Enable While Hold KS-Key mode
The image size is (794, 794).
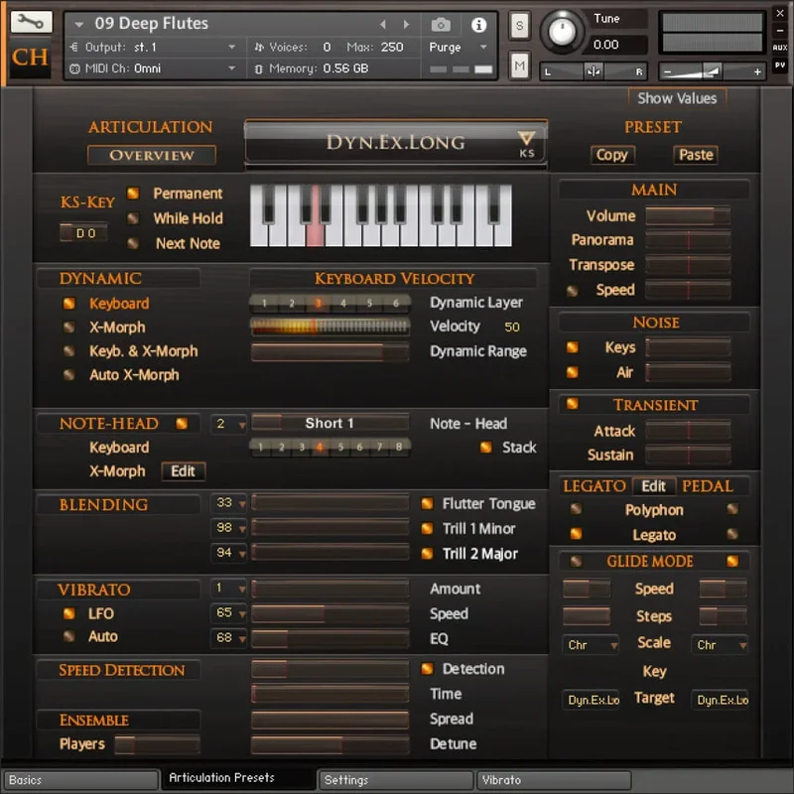(133, 218)
